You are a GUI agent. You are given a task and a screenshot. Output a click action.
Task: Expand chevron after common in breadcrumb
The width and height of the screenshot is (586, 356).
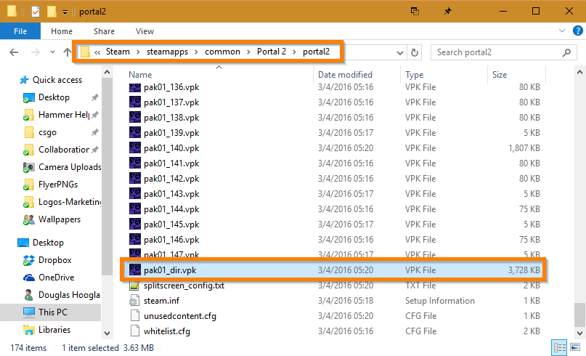[x=248, y=52]
